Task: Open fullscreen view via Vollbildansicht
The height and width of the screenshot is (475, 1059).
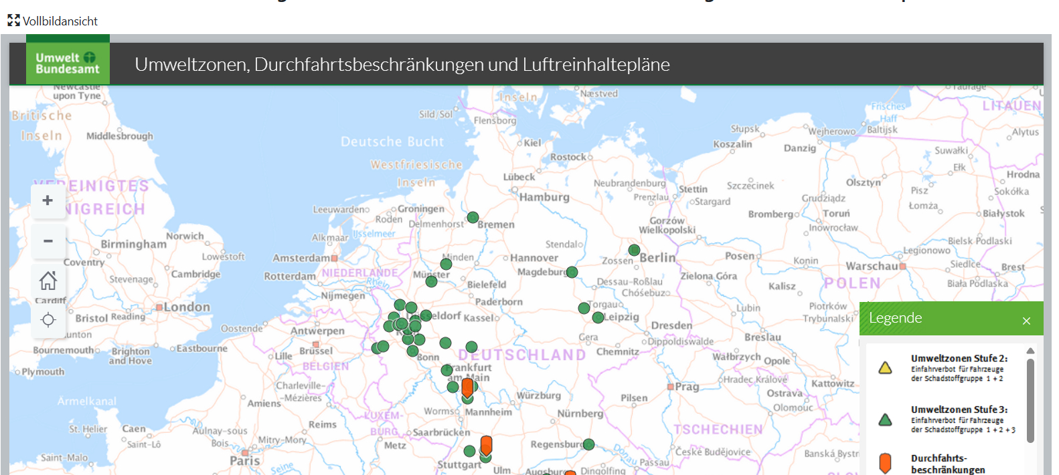Action: [53, 21]
